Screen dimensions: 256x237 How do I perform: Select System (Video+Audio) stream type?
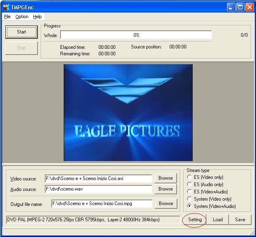click(212, 206)
